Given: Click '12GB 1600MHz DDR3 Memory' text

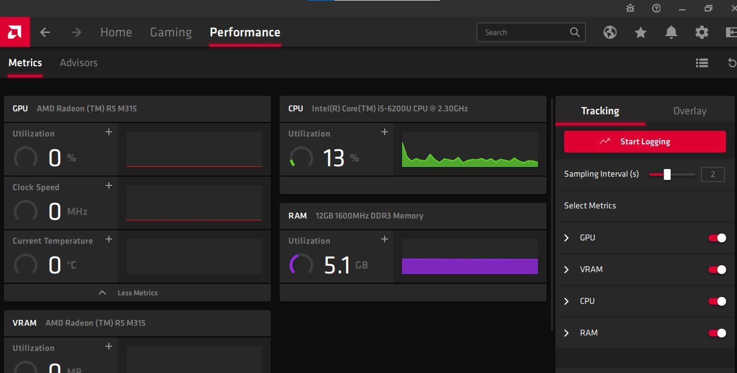Looking at the screenshot, I should click(x=369, y=216).
